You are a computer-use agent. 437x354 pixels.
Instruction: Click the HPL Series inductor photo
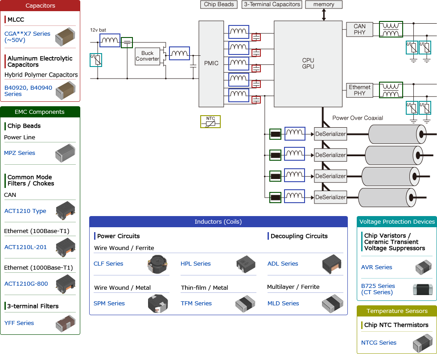[245, 263]
